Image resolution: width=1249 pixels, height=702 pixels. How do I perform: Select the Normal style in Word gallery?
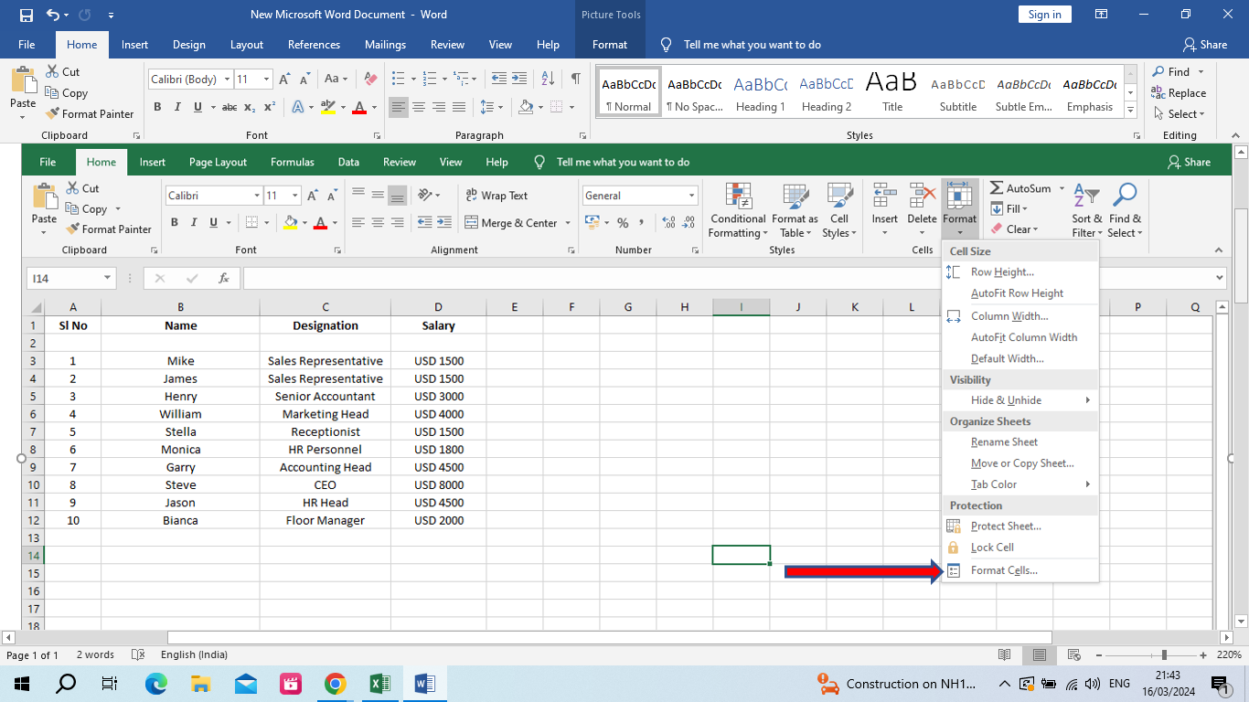click(x=627, y=92)
